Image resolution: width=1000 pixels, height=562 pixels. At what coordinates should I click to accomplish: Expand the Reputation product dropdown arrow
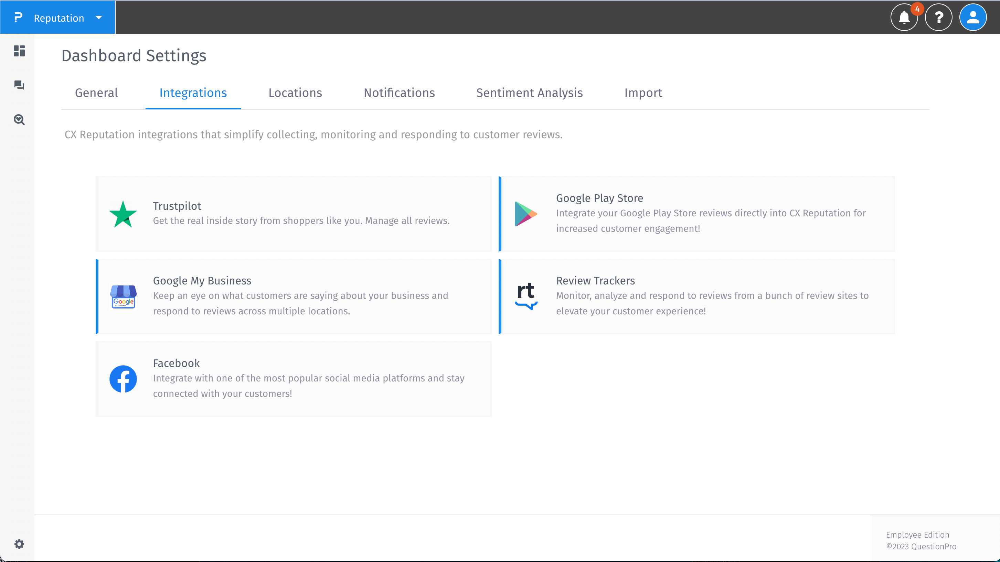pyautogui.click(x=99, y=18)
